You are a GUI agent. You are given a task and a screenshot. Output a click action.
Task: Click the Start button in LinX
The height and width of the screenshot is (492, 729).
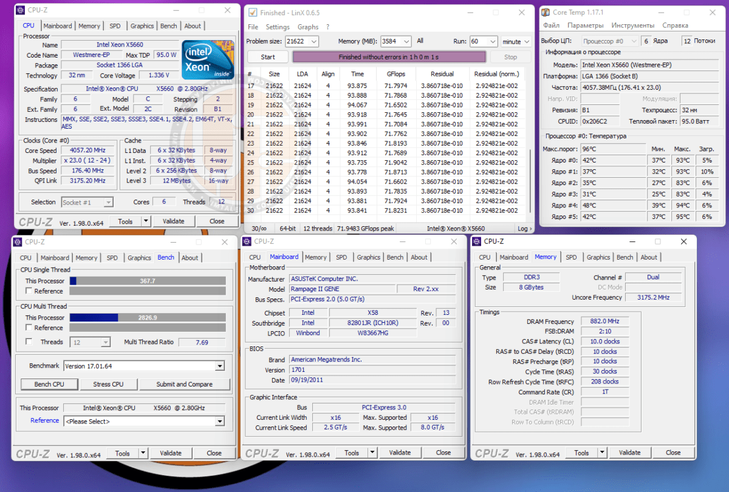click(x=268, y=57)
